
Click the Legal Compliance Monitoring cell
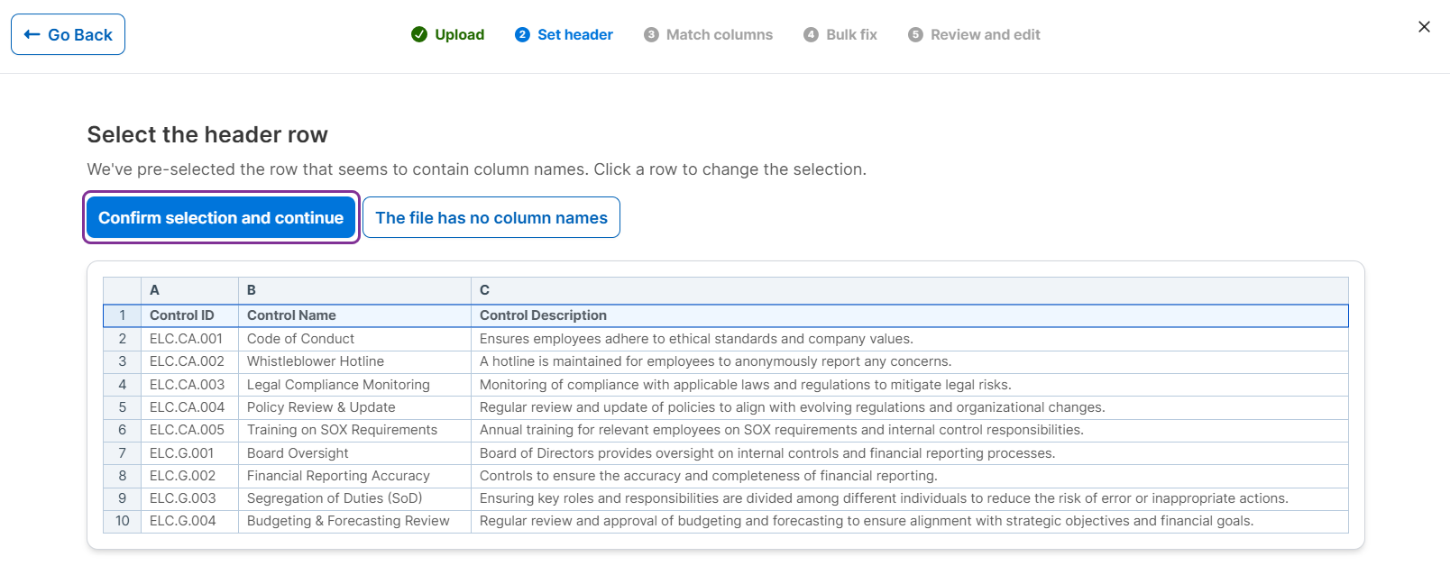click(355, 385)
